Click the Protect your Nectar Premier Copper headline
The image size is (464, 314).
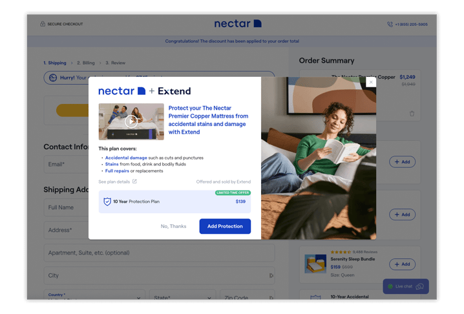[208, 120]
